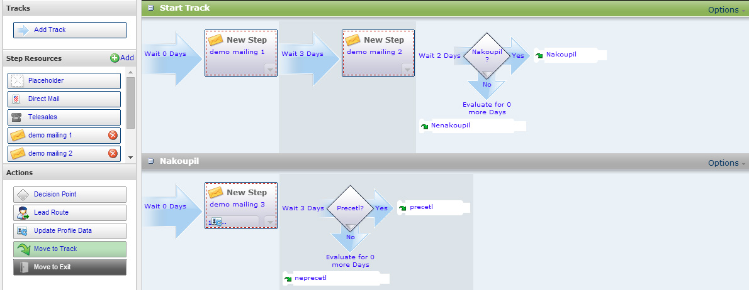
Task: Click the Step Resources scrollbar thumb
Action: click(131, 102)
